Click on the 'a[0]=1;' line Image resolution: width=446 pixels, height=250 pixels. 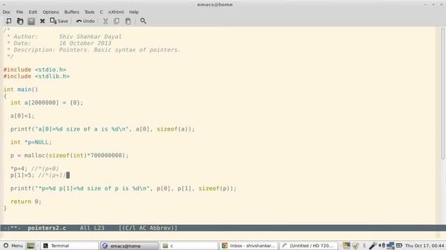coord(22,116)
